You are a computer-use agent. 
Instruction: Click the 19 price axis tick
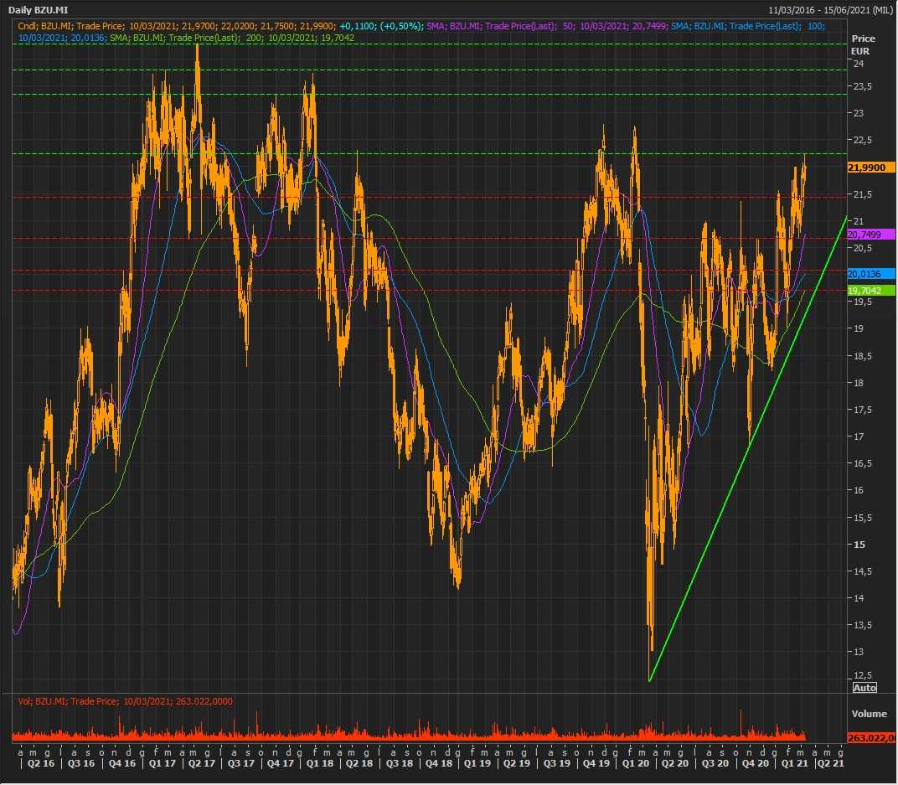point(859,328)
